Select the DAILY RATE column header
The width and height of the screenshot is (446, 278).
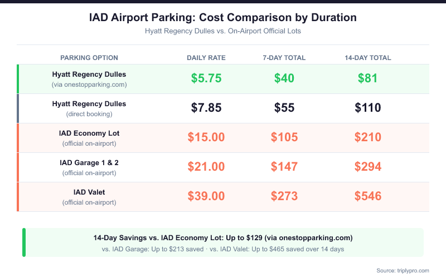[x=206, y=58]
